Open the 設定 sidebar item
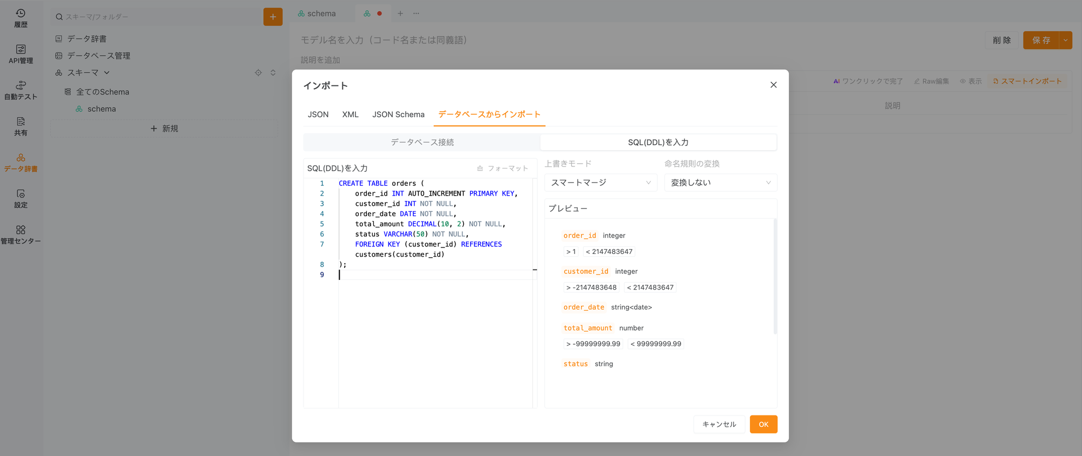 [x=21, y=199]
